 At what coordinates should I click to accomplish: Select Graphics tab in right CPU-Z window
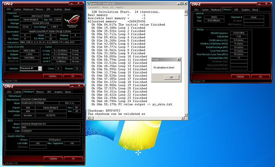click(246, 10)
